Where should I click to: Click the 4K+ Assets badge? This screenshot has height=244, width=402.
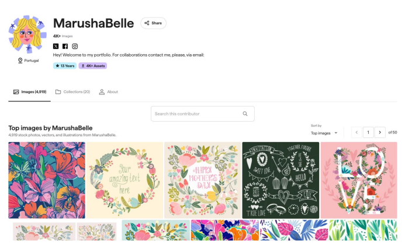pos(93,66)
